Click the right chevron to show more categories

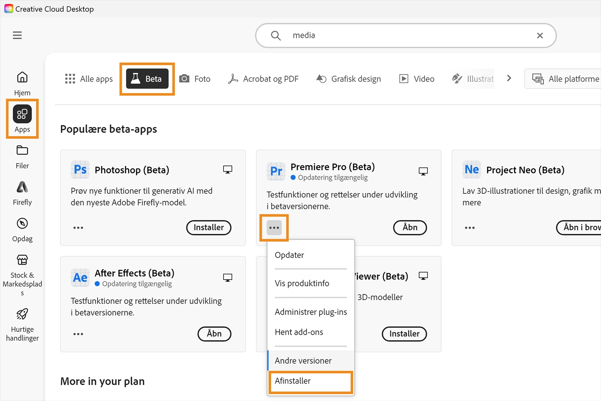pyautogui.click(x=509, y=78)
